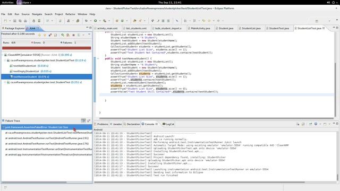Toggle Show Failures Only in JUnit view
Screen dimensions: 340x191
(x=50, y=35)
